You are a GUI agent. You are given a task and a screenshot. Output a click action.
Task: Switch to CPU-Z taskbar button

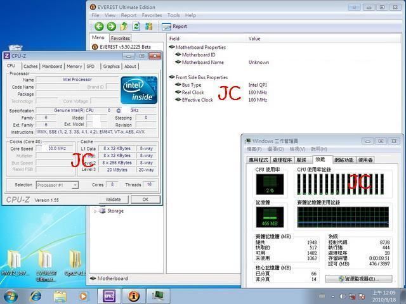(109, 296)
